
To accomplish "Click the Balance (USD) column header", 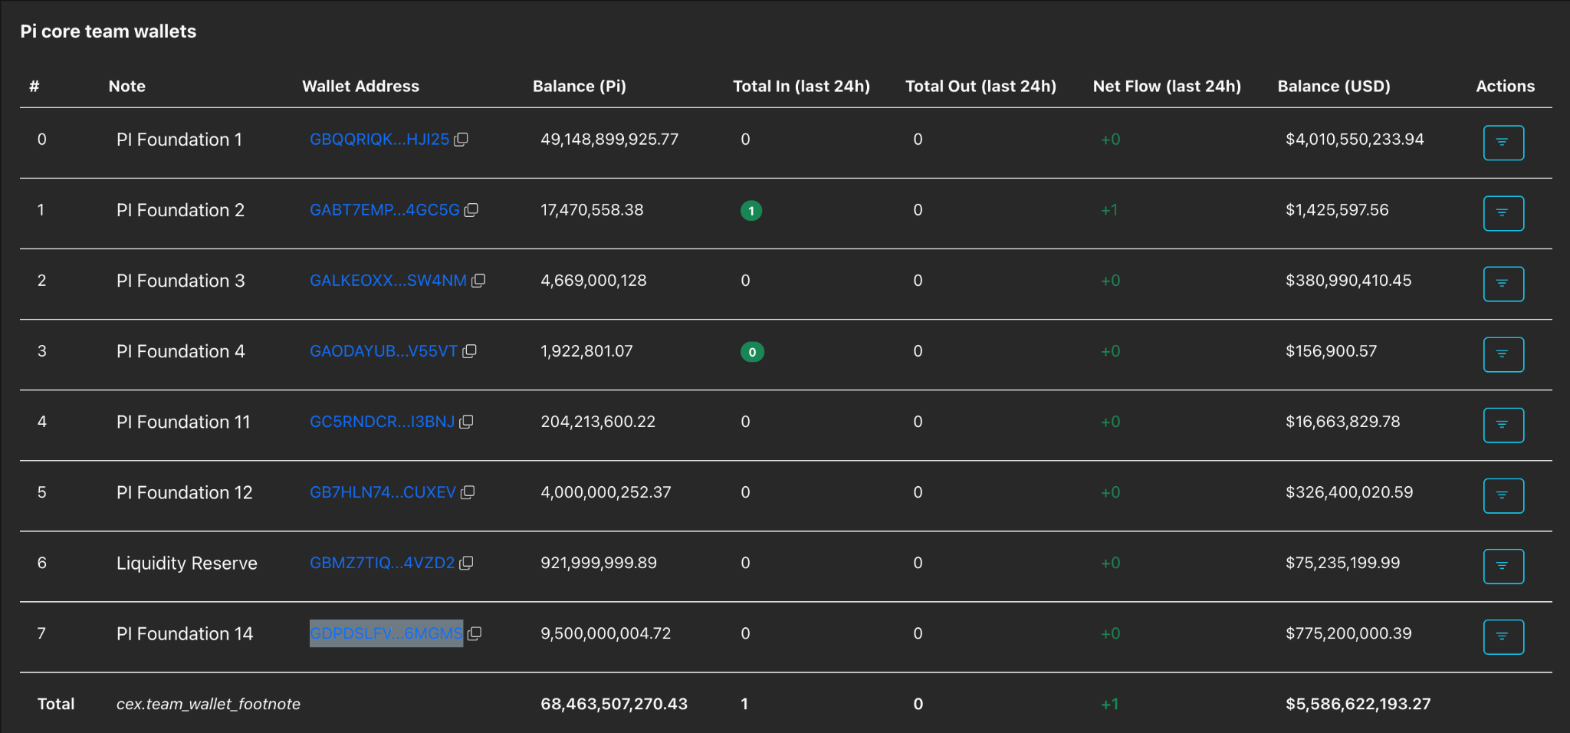I will point(1334,86).
